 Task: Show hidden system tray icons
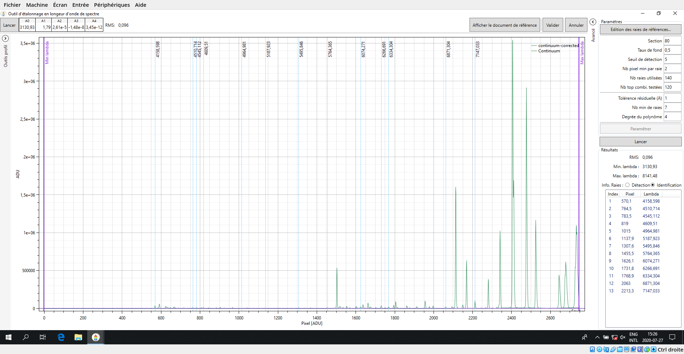[597, 337]
